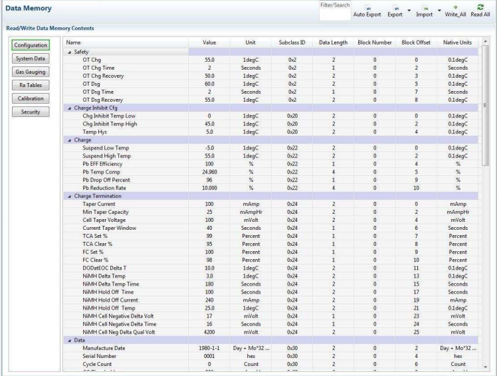
Task: Select the Cell Taper Voltage row
Action: pos(270,220)
